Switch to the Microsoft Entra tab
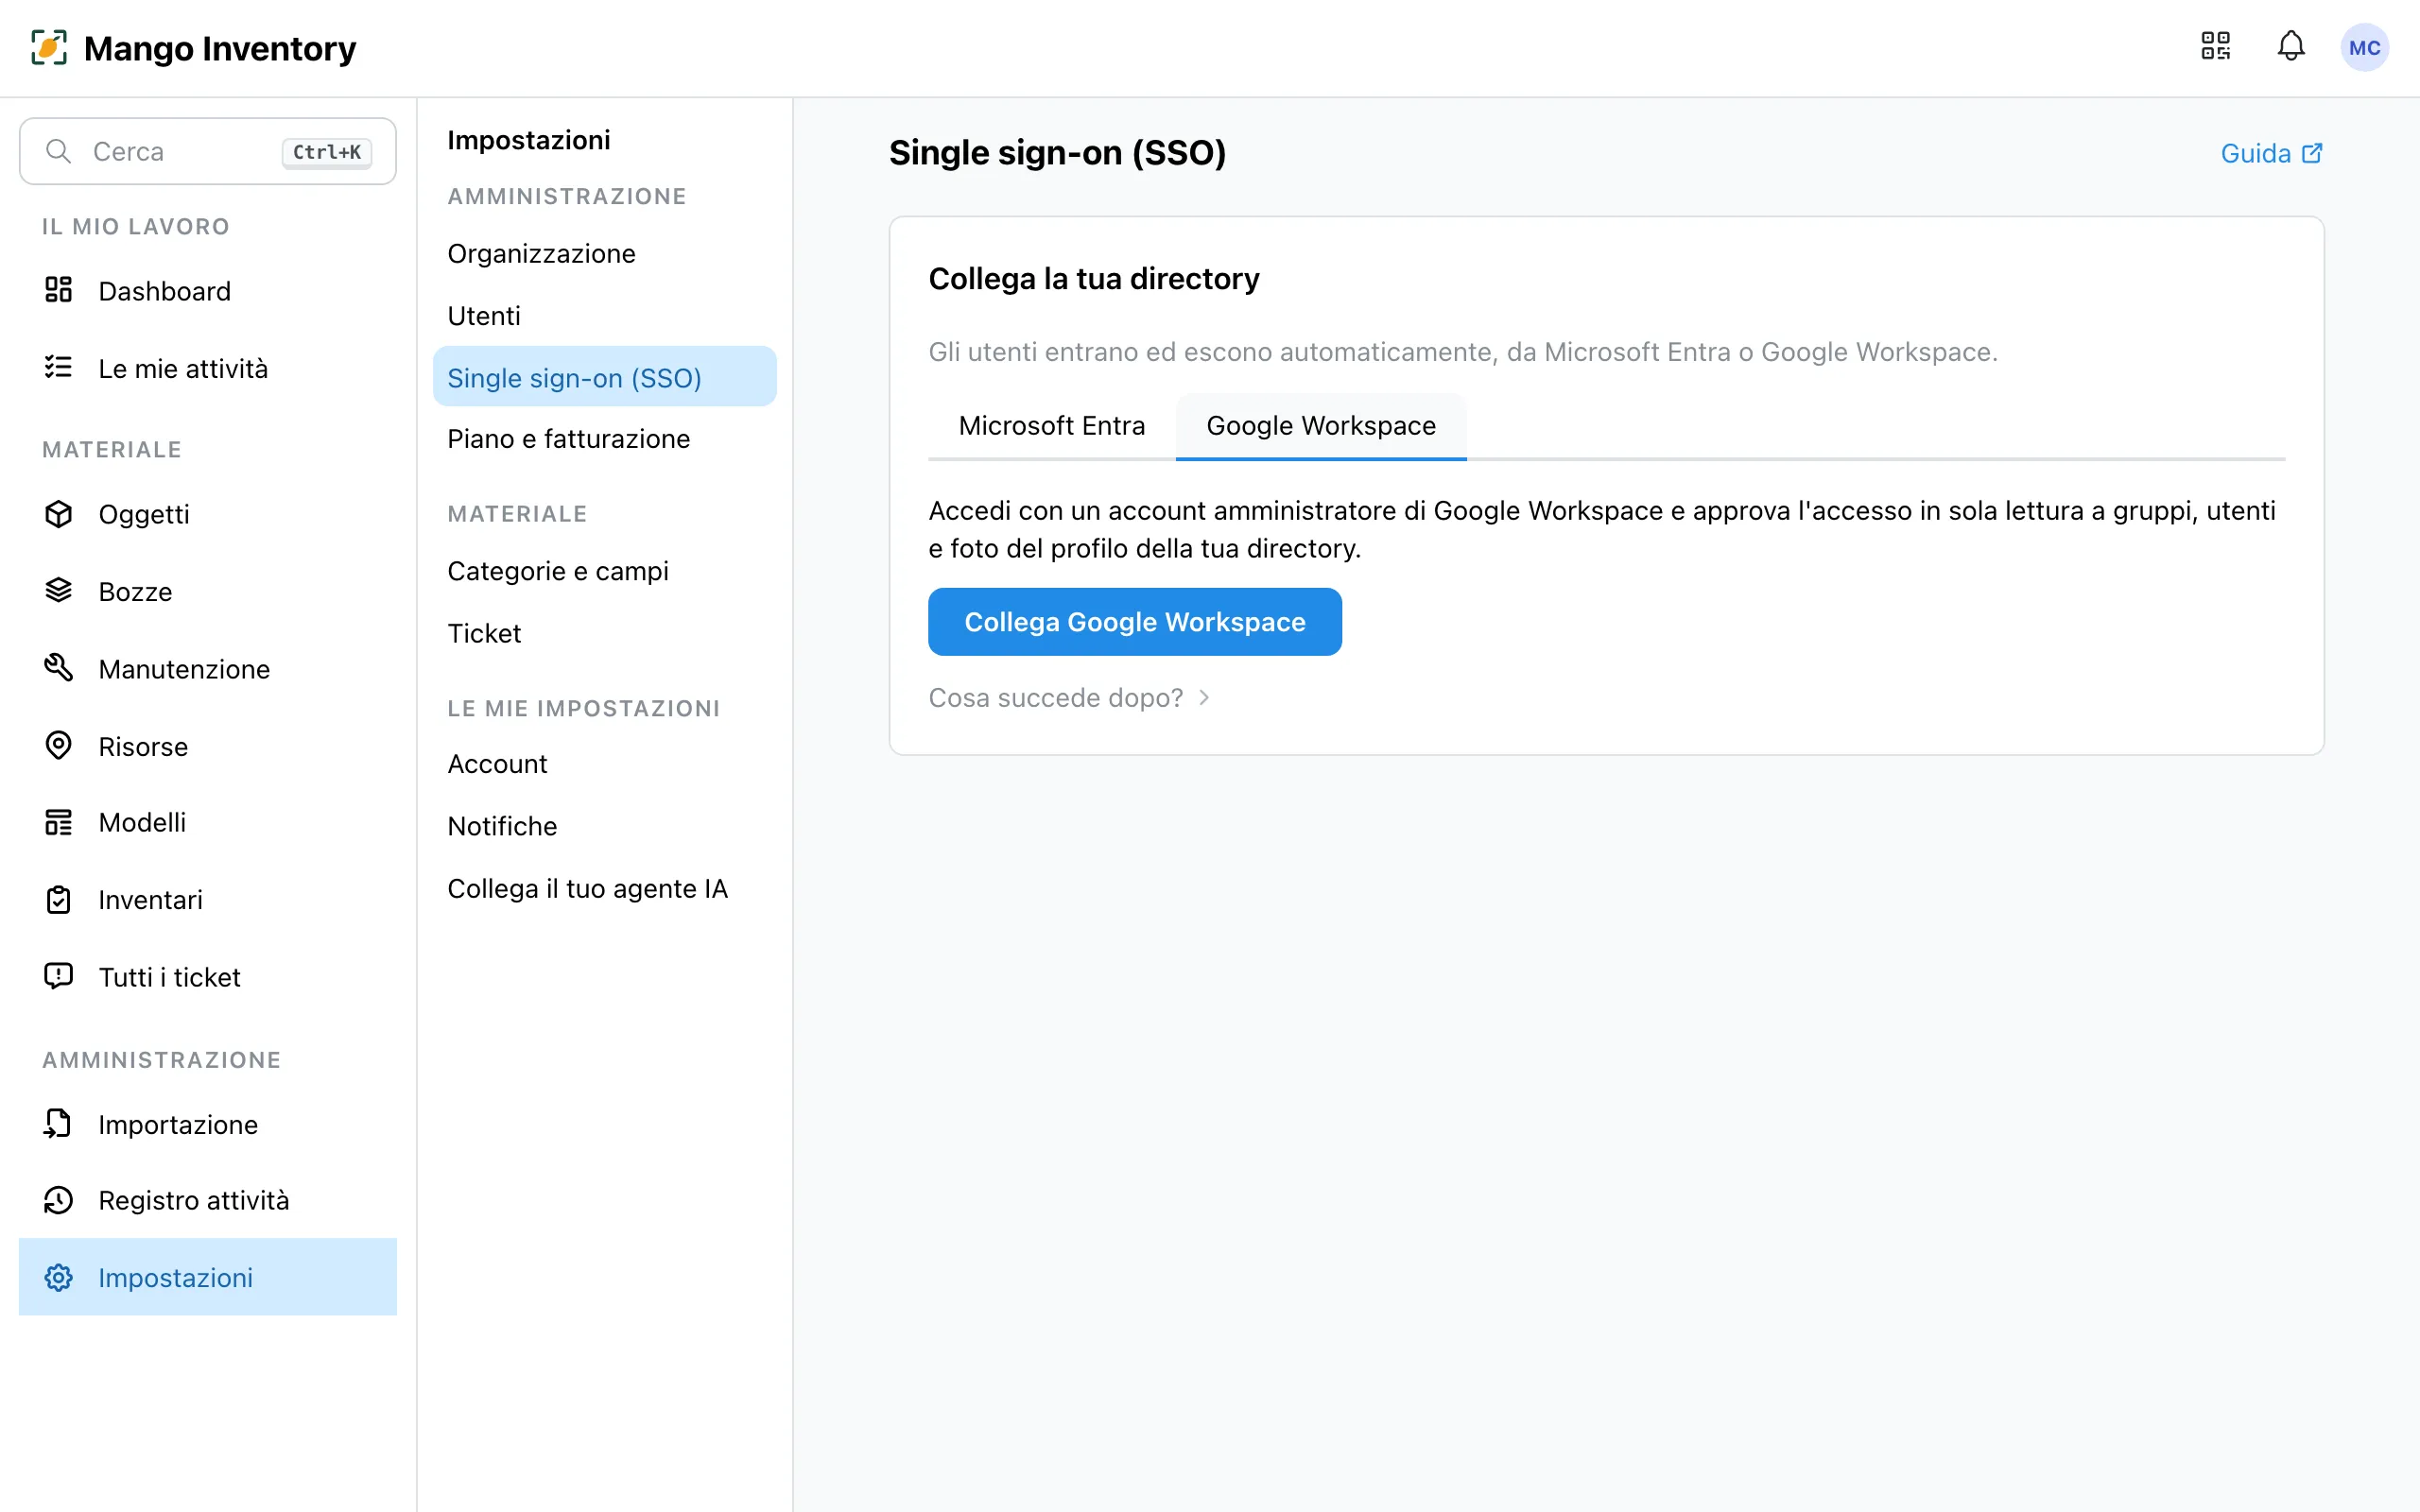The image size is (2420, 1512). [x=1051, y=426]
